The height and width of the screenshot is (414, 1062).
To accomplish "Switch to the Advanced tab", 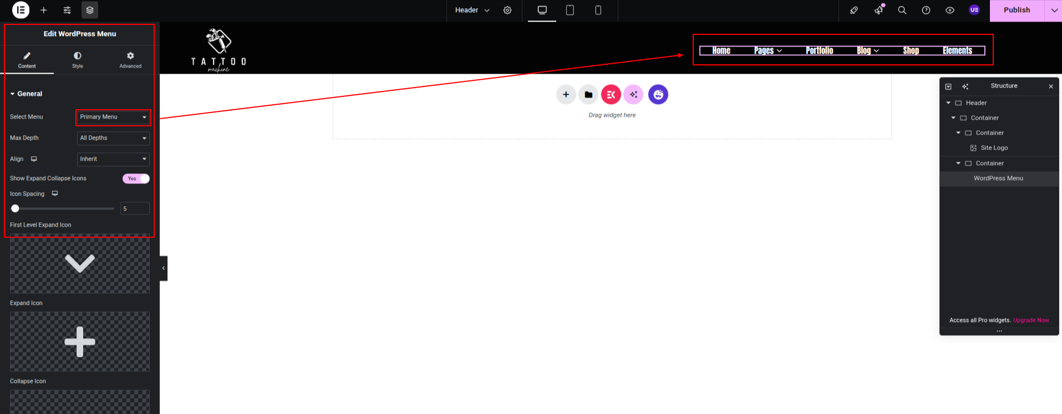I will [130, 60].
